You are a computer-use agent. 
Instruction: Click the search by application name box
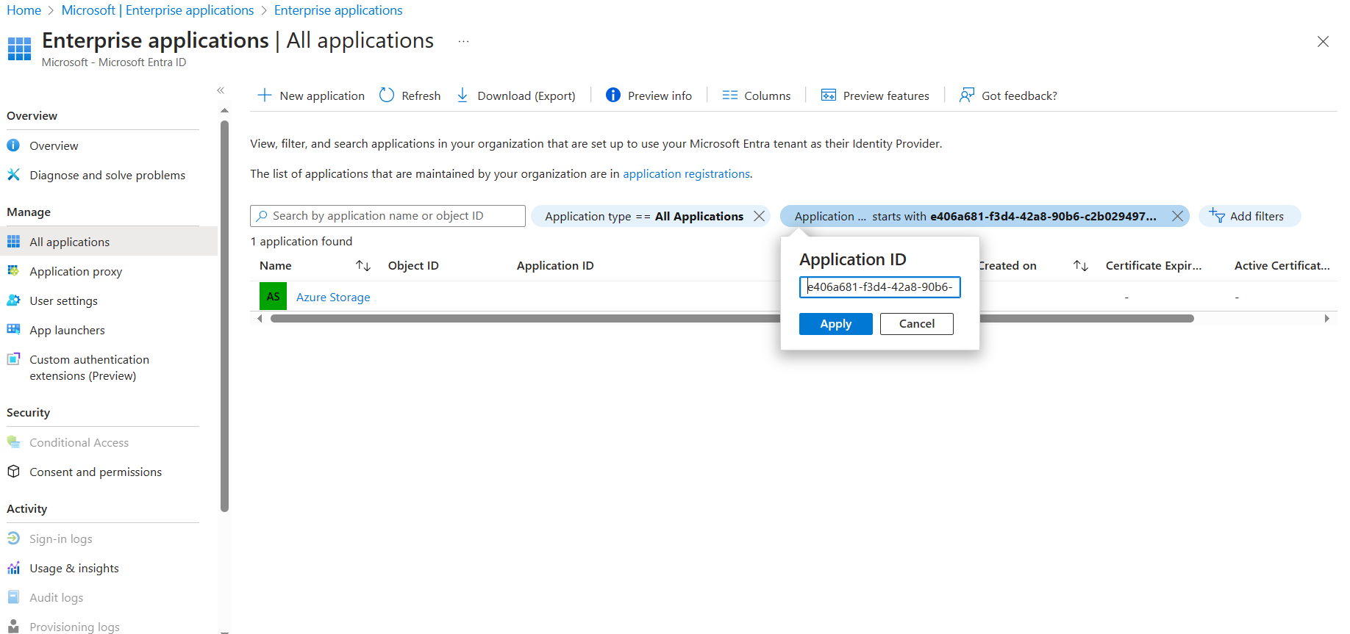(x=387, y=216)
